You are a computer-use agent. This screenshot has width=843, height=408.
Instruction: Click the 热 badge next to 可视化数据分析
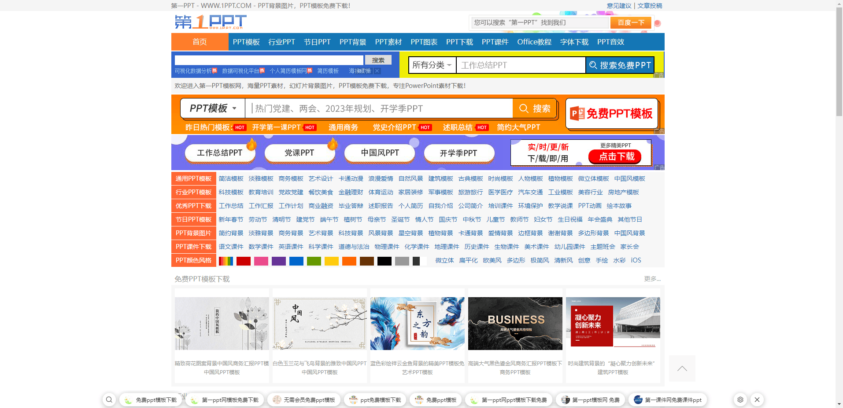[214, 71]
